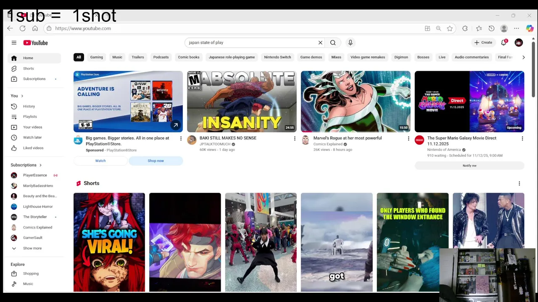Open SHE'S GOING VIRAL short
Viewport: 538px width, 302px height.
tap(109, 242)
